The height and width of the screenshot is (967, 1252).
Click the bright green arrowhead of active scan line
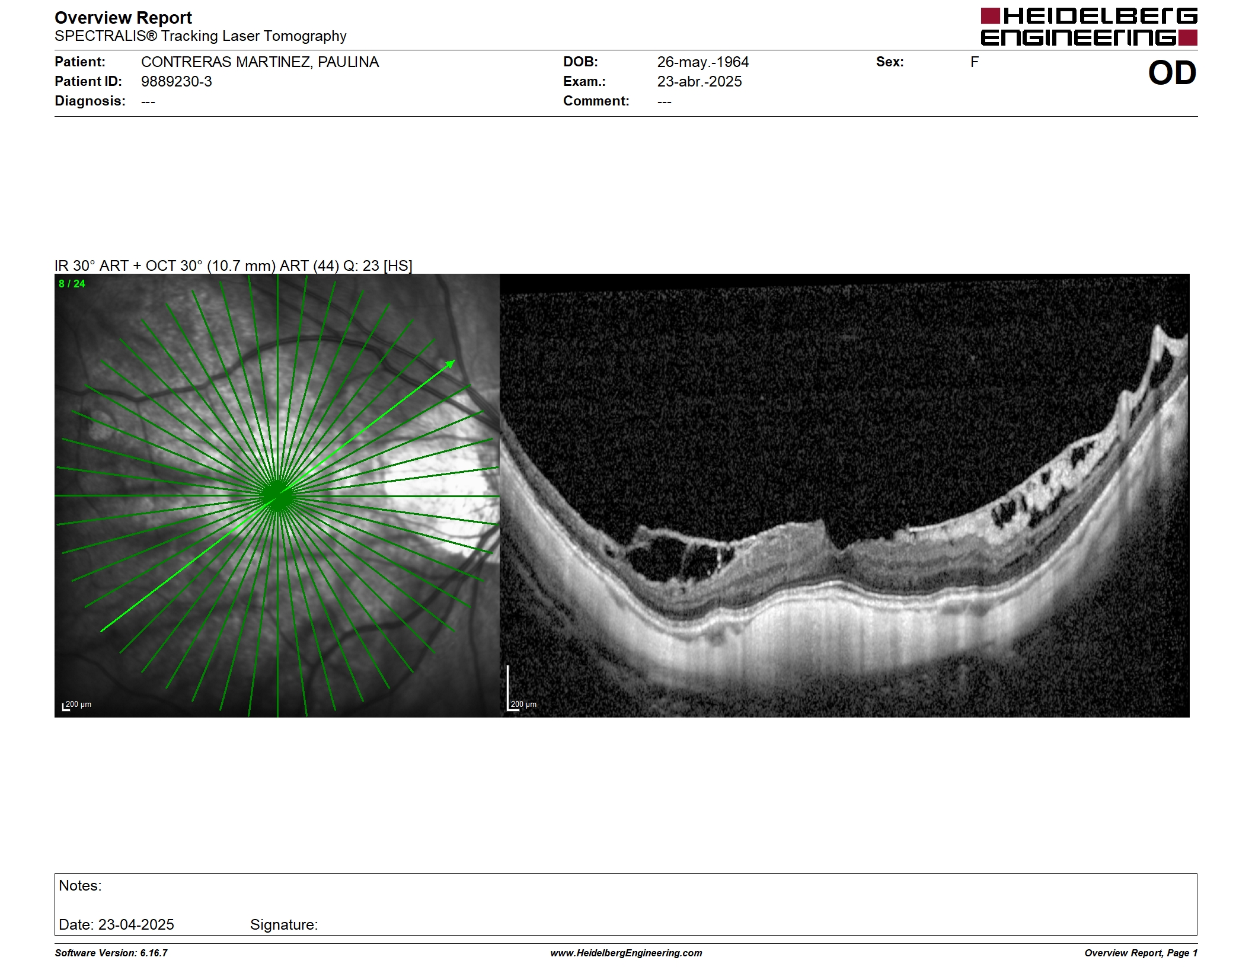coord(450,364)
